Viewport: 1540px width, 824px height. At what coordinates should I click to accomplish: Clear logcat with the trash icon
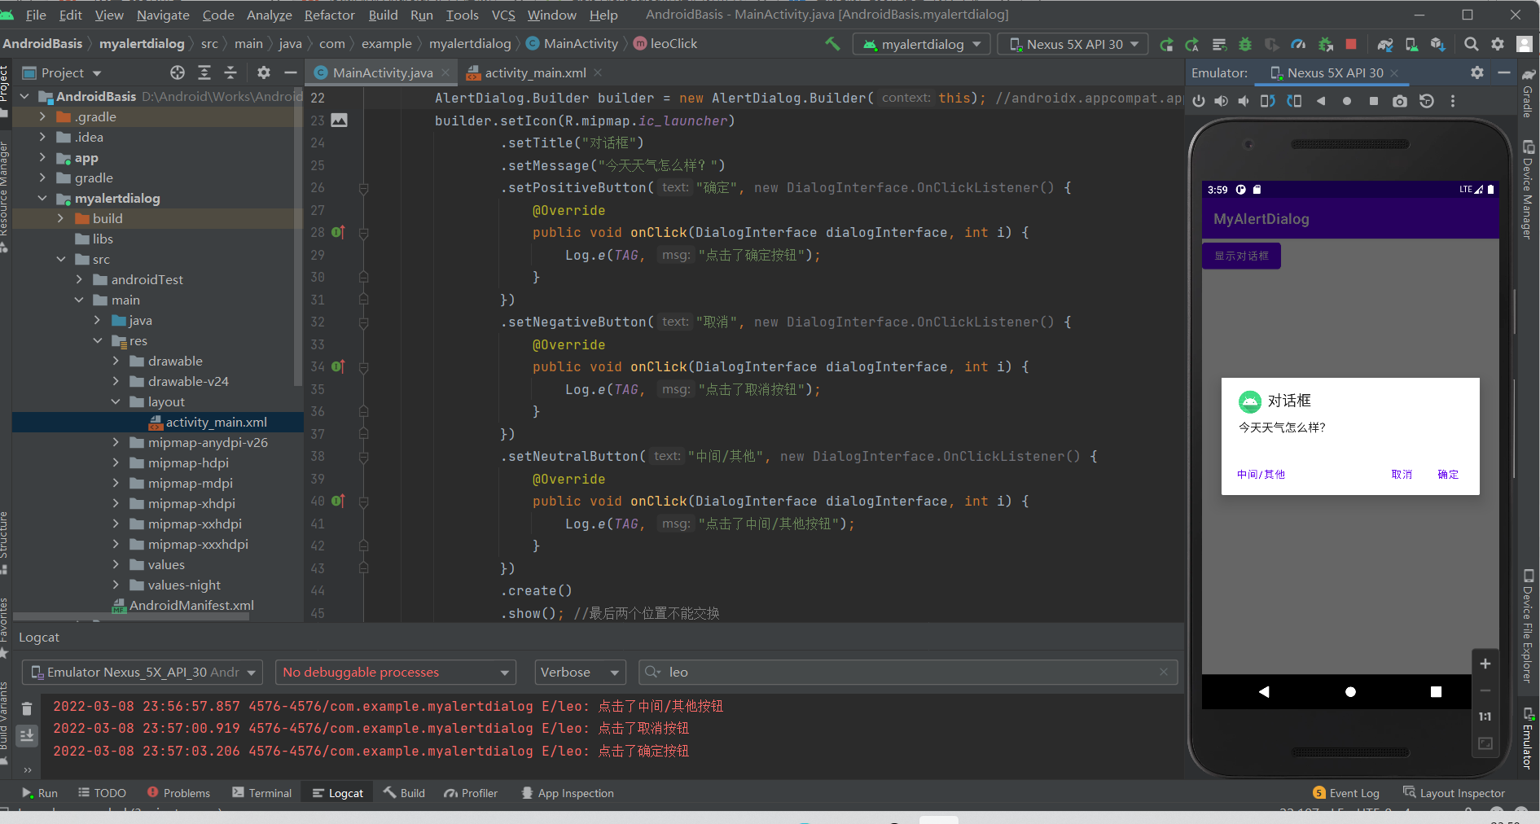tap(27, 708)
